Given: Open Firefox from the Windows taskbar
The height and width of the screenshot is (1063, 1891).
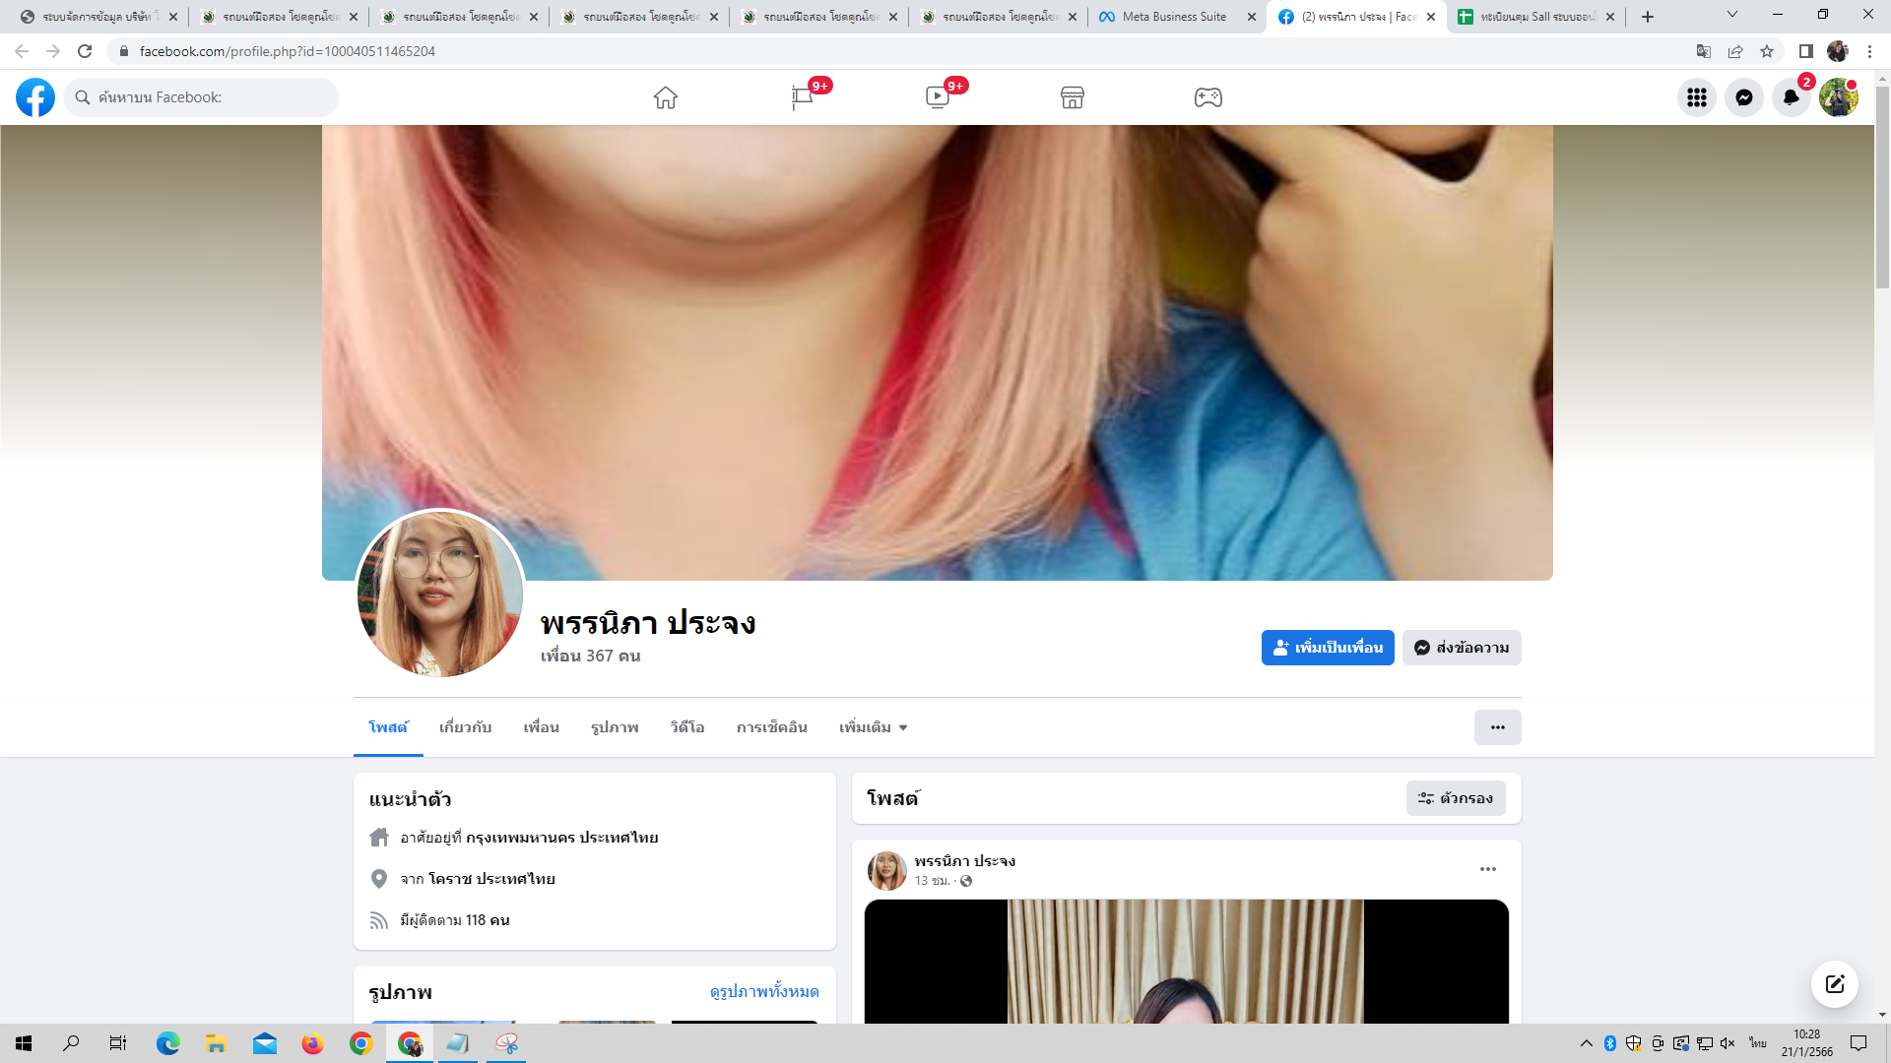Looking at the screenshot, I should 313,1043.
